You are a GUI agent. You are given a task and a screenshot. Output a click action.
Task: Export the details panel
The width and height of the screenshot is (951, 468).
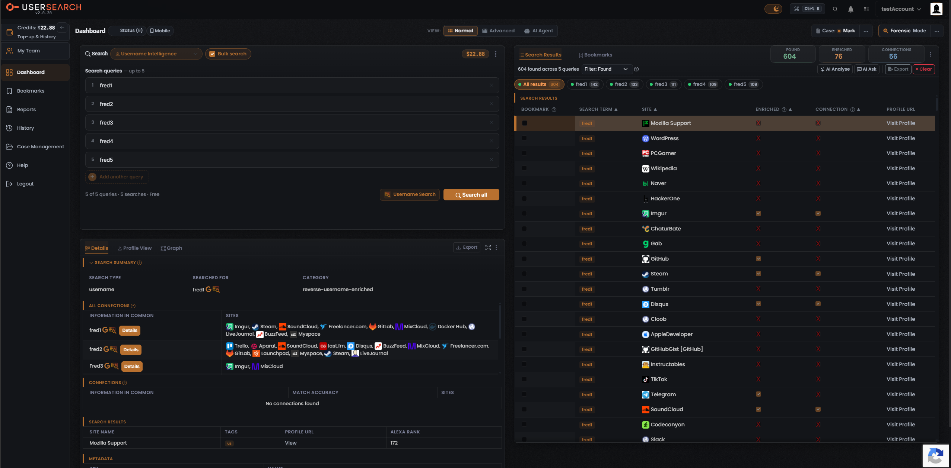[467, 247]
